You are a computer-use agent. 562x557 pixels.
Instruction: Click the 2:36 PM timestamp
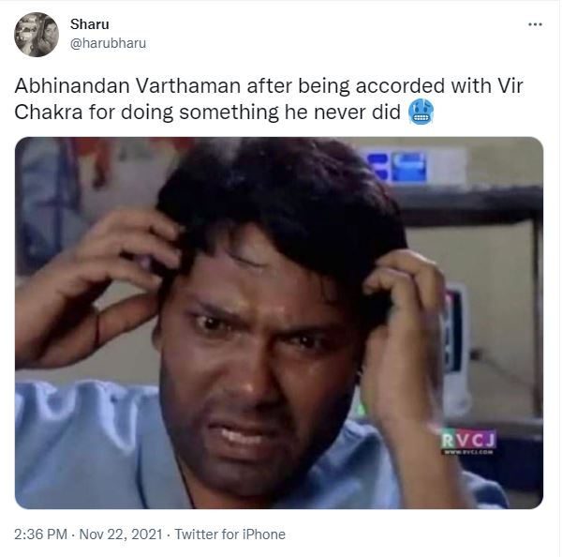tap(40, 534)
